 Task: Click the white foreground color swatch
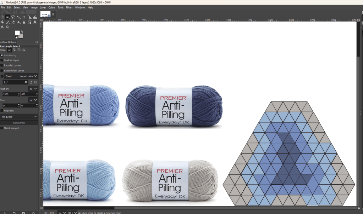click(x=17, y=33)
